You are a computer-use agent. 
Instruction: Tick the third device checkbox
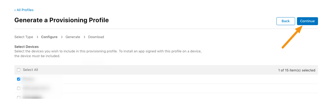click(x=19, y=97)
